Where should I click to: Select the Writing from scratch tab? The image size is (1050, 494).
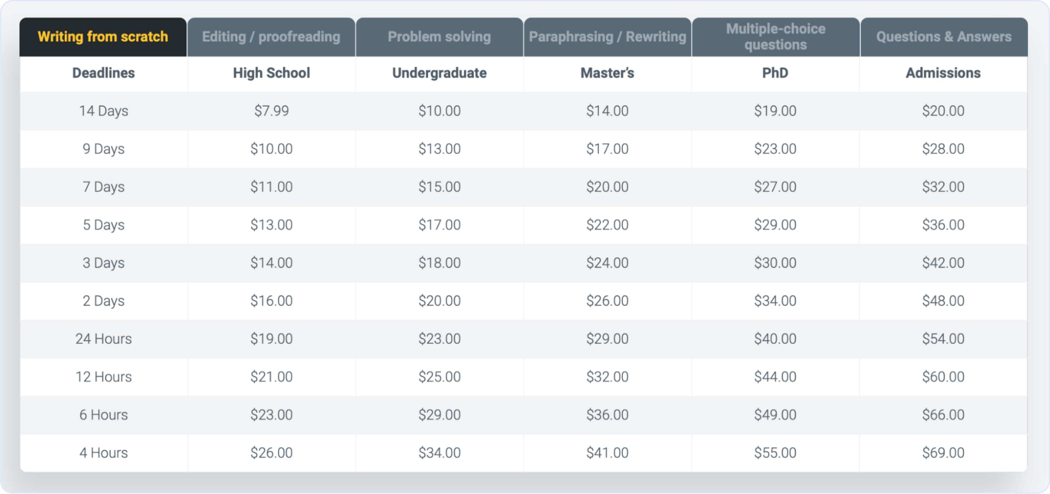(x=103, y=37)
